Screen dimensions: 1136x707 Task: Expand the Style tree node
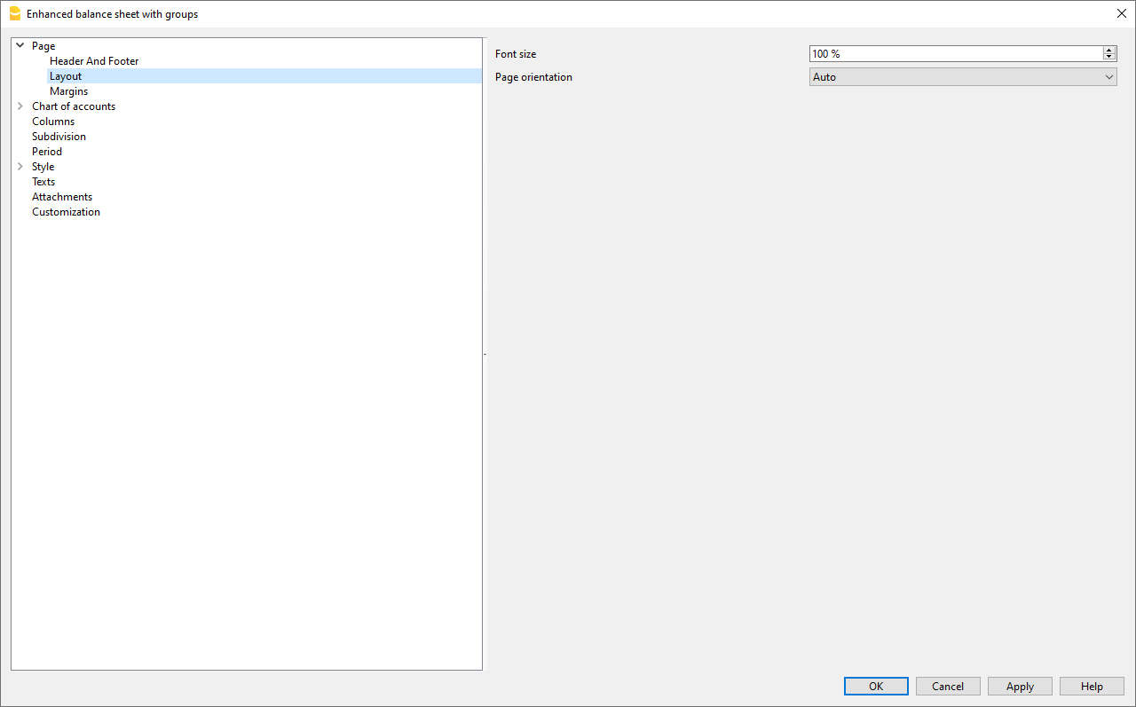pos(20,167)
